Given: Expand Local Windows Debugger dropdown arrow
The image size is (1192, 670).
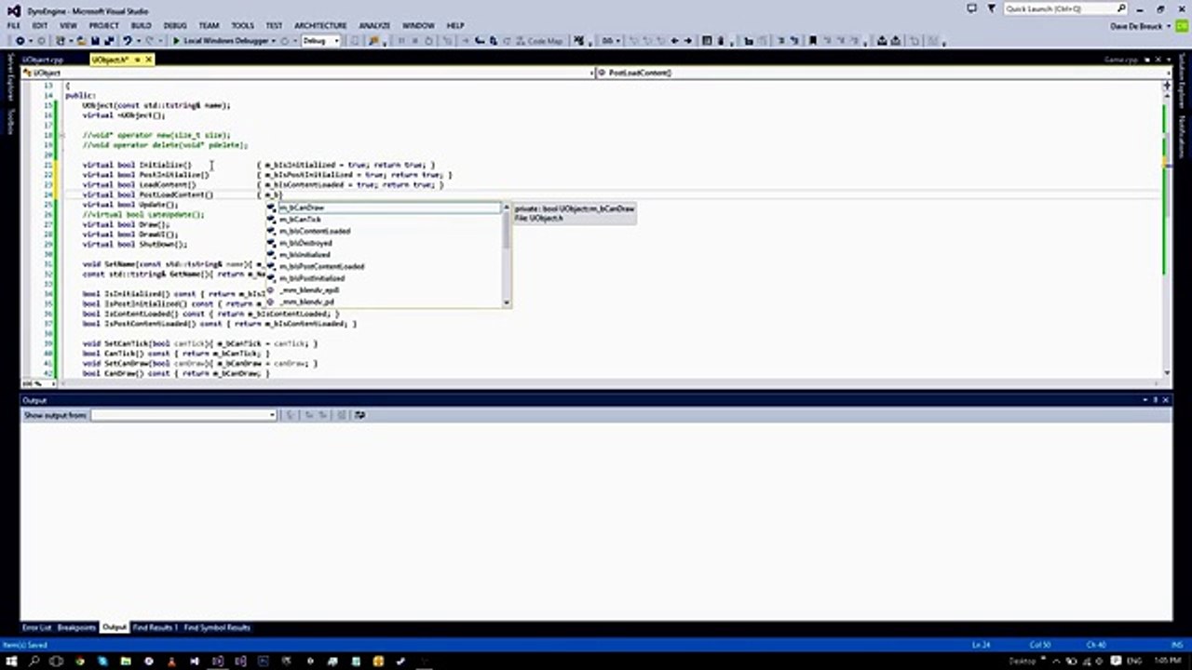Looking at the screenshot, I should 273,41.
